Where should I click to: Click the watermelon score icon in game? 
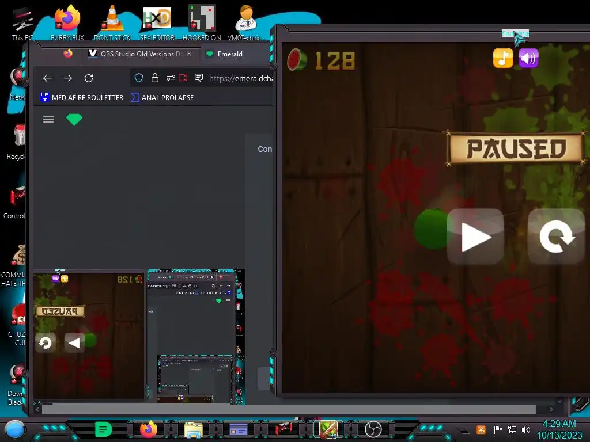[x=297, y=60]
